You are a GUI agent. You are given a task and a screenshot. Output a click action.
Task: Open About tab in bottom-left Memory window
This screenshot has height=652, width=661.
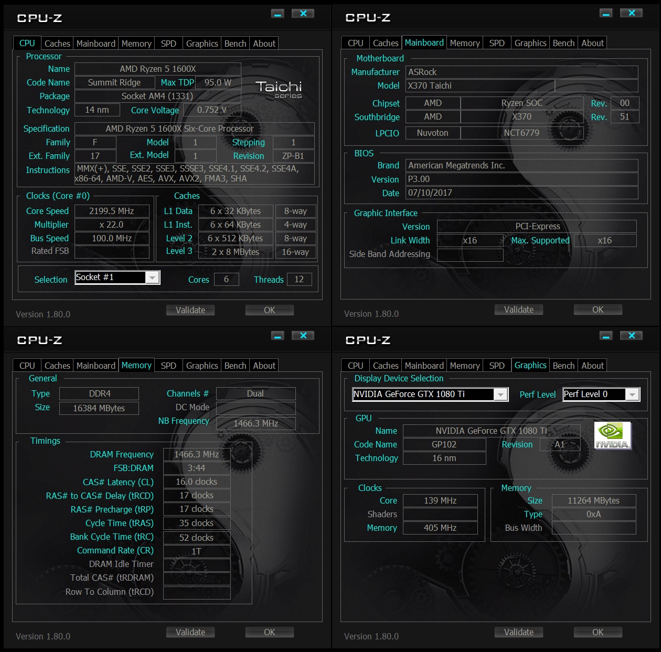(x=264, y=366)
